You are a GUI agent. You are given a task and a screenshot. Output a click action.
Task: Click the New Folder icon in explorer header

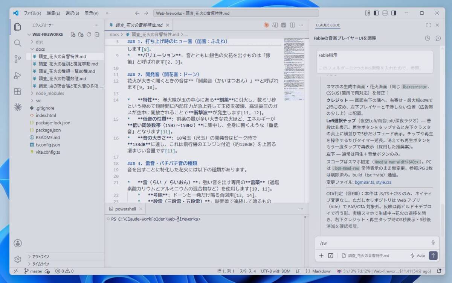coord(81,34)
